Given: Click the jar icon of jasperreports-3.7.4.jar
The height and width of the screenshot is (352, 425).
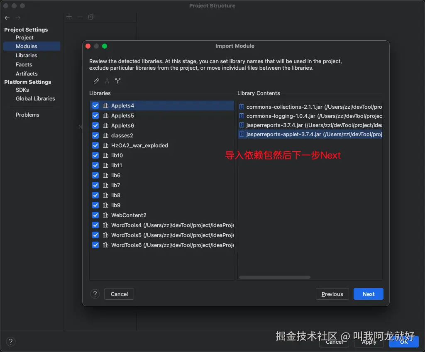Looking at the screenshot, I should [242, 125].
